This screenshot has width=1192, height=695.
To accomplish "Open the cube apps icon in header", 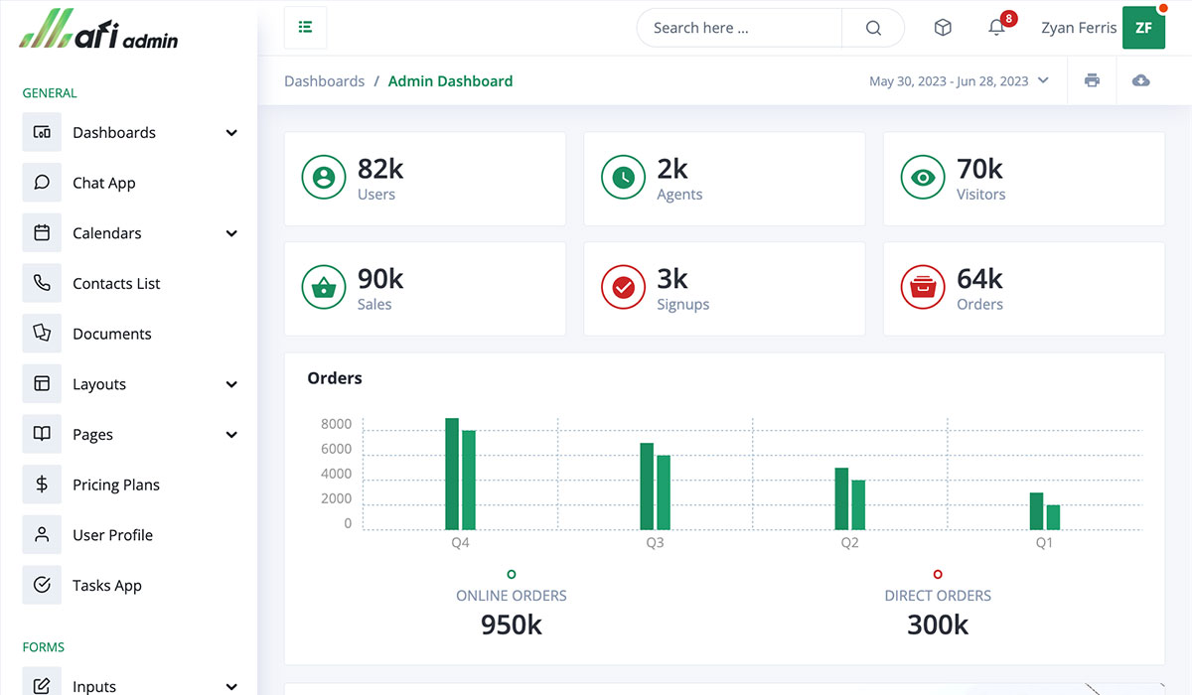I will [x=943, y=28].
